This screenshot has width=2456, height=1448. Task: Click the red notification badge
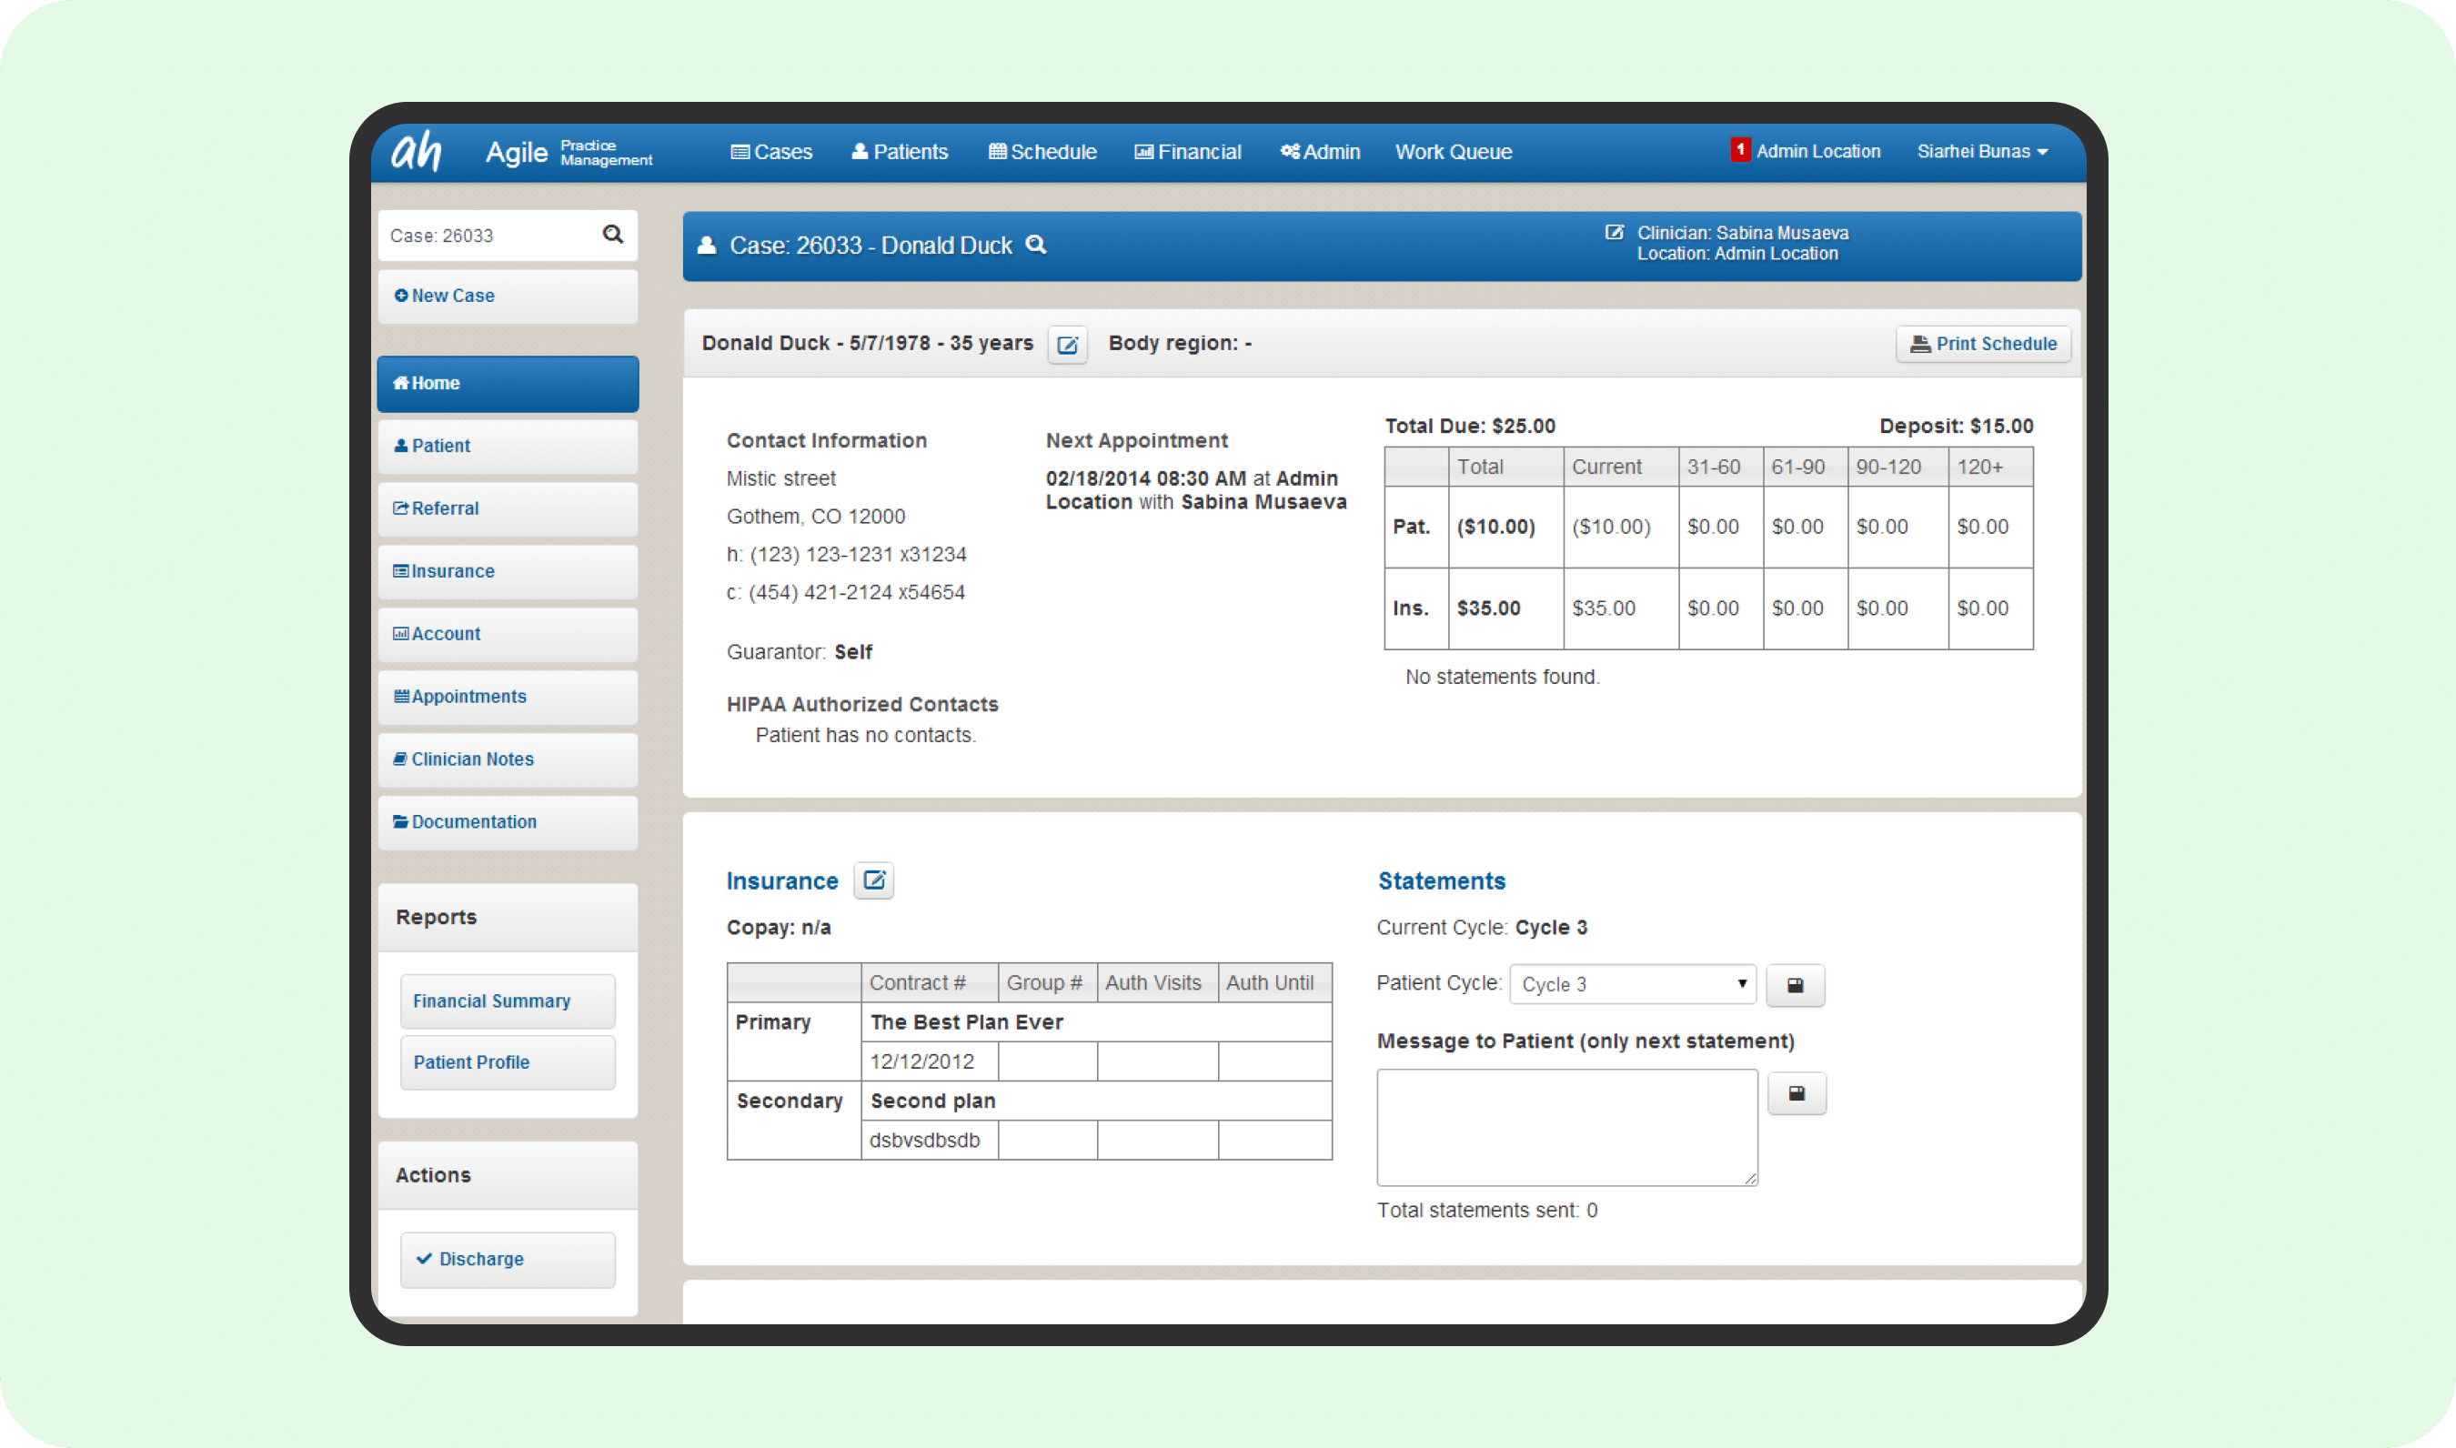[x=1740, y=149]
